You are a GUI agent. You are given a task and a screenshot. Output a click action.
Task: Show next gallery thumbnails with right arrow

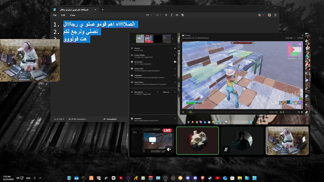coord(173,39)
